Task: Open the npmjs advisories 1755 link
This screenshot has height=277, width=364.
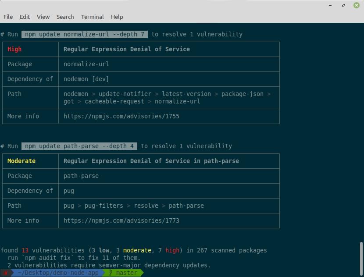Action: click(121, 116)
